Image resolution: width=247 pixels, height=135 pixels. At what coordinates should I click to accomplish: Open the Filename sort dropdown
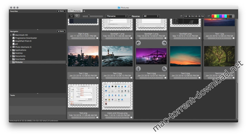[x=117, y=16]
